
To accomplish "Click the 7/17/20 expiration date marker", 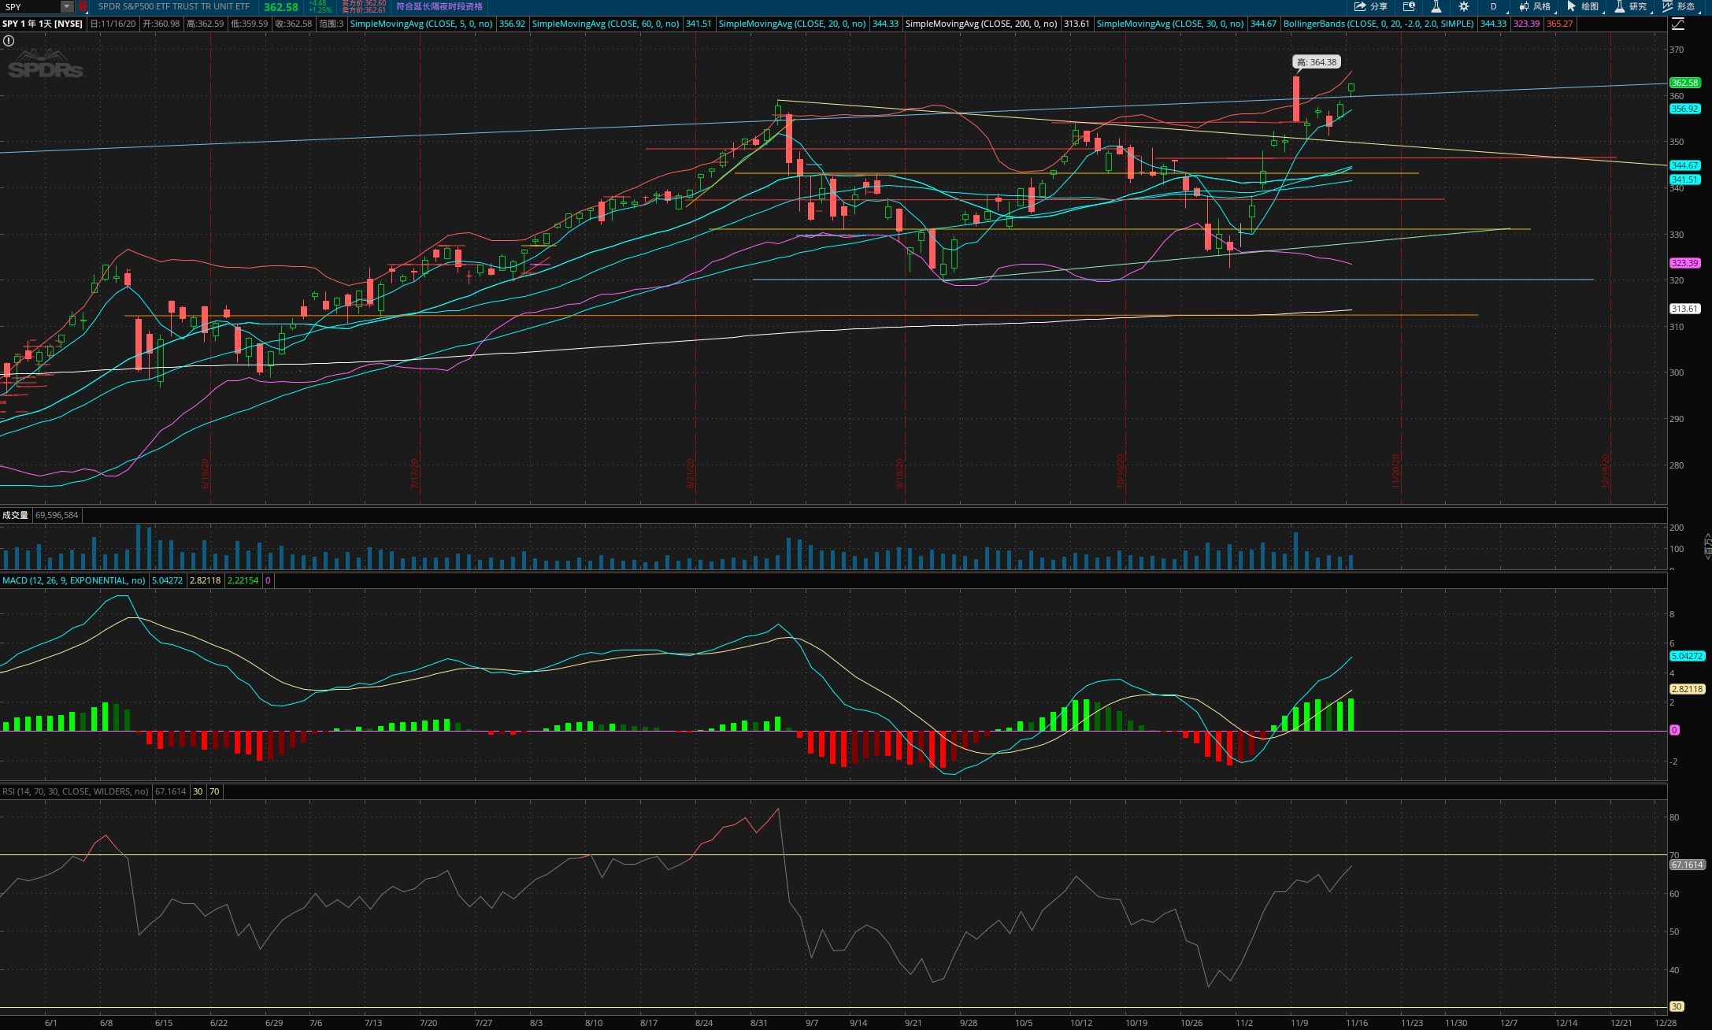I will tap(415, 474).
